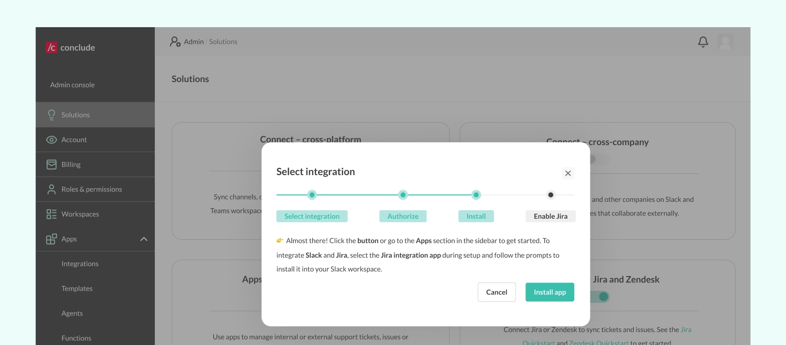Click the Jira and Zendesk card title
Viewport: 786px width, 345px height.
[626, 279]
